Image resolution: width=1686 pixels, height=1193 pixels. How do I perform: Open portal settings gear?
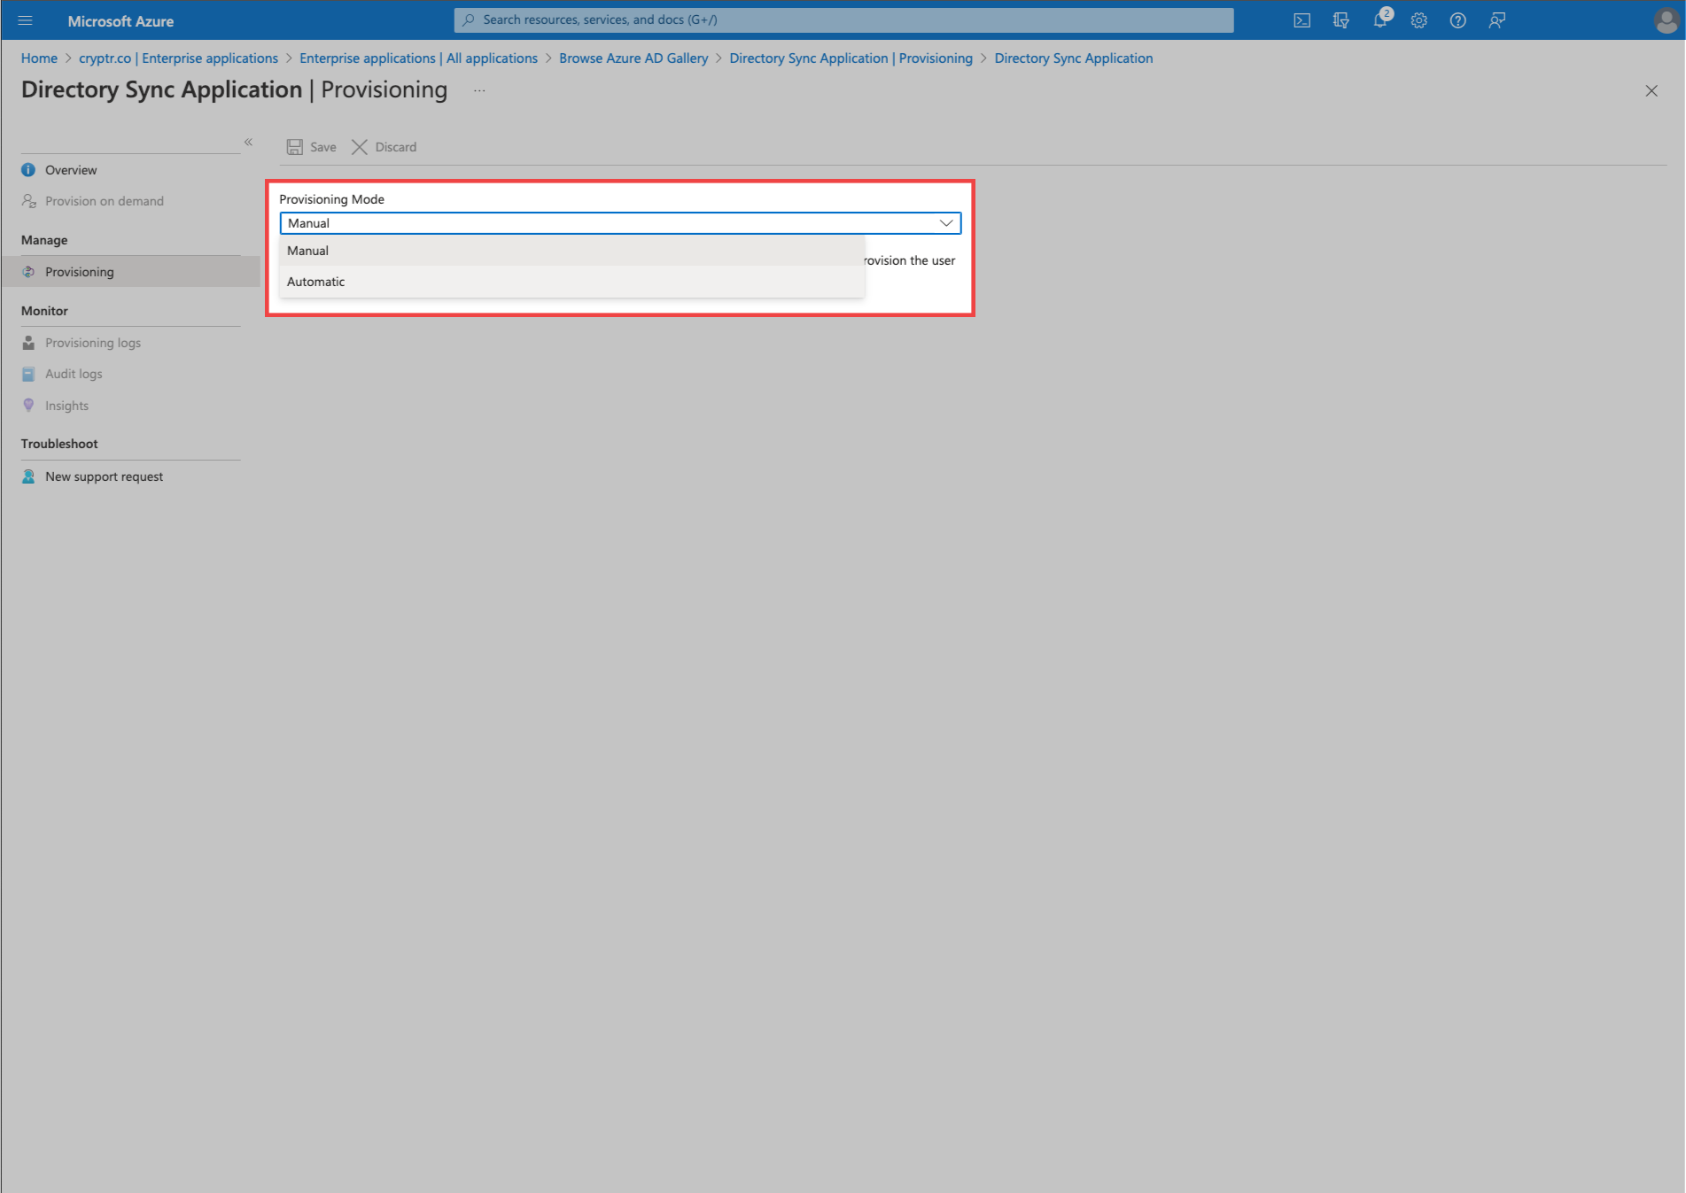1419,20
